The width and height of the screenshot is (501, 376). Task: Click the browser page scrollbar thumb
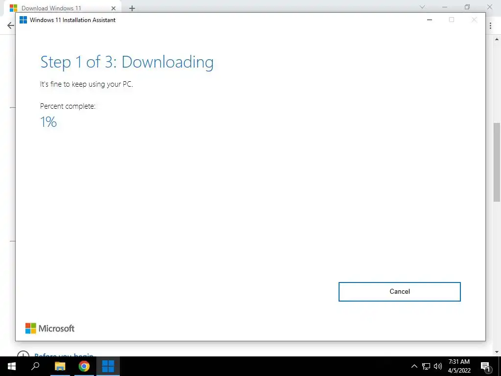(497, 162)
